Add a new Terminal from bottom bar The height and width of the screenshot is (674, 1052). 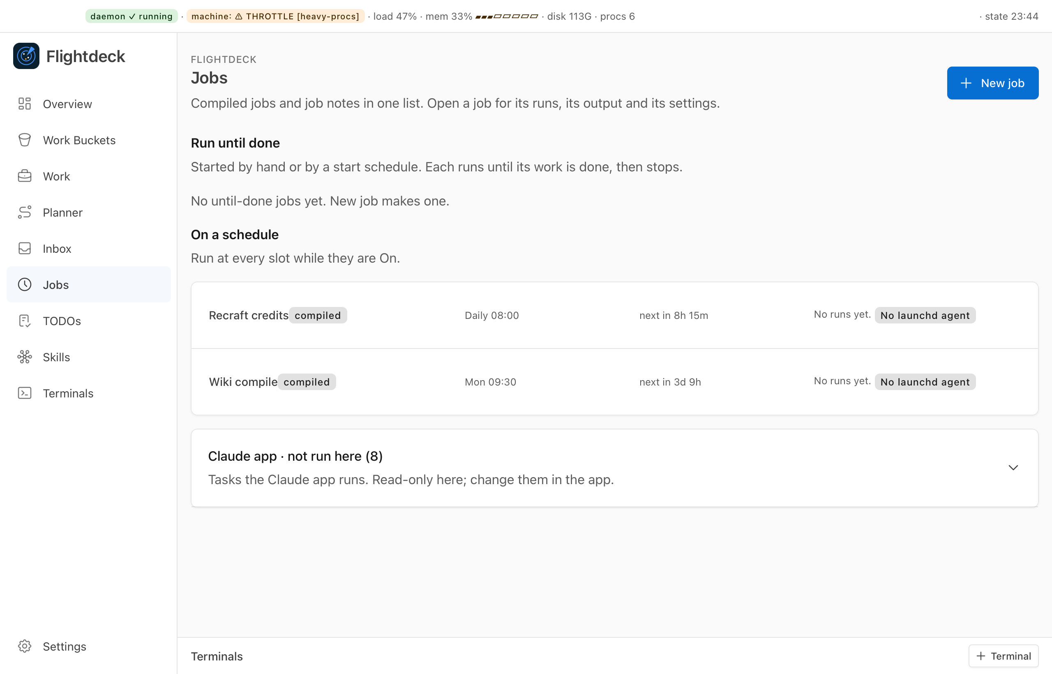coord(1004,656)
